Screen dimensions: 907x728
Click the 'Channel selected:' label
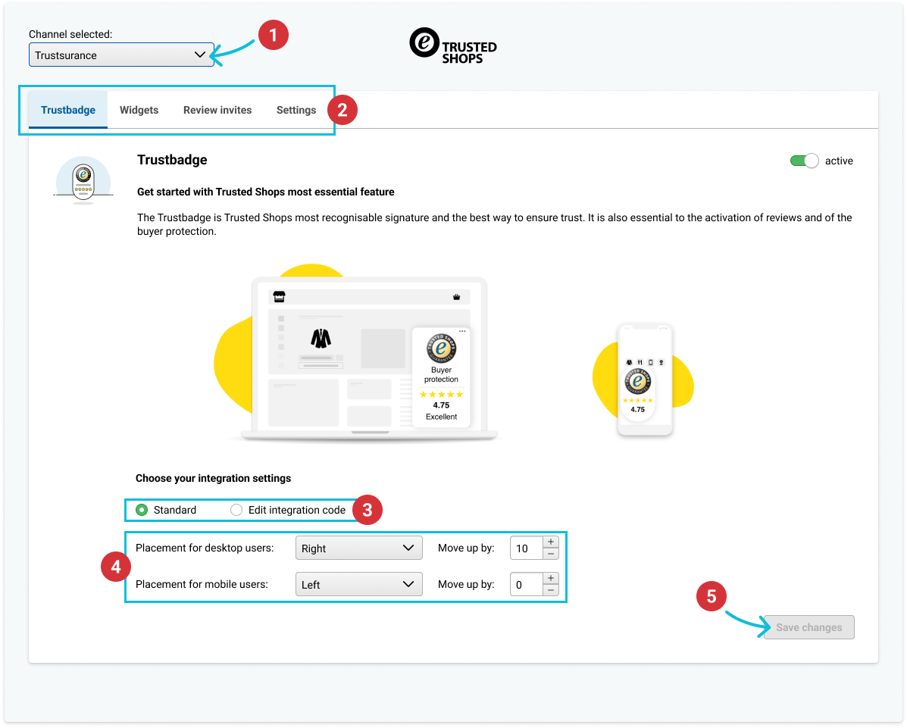pyautogui.click(x=70, y=34)
